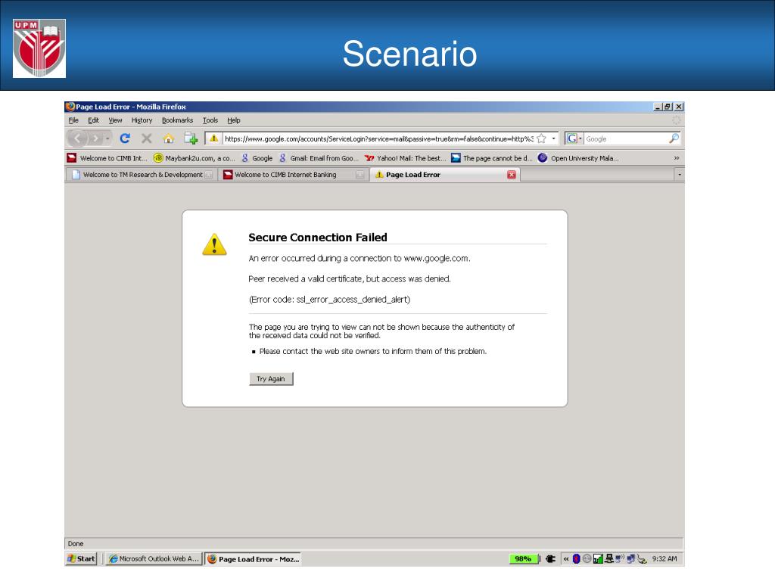Close the Page Load Error tab
Screen dimensions: 775x581
pos(512,175)
